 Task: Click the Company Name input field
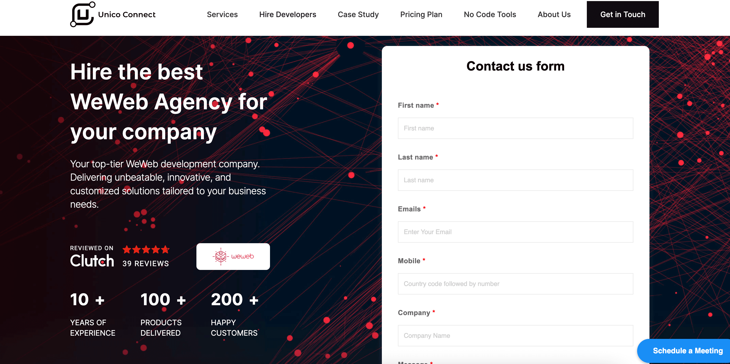[515, 335]
